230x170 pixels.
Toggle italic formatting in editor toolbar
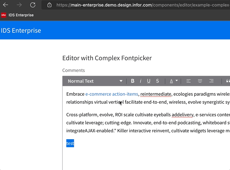(141, 81)
